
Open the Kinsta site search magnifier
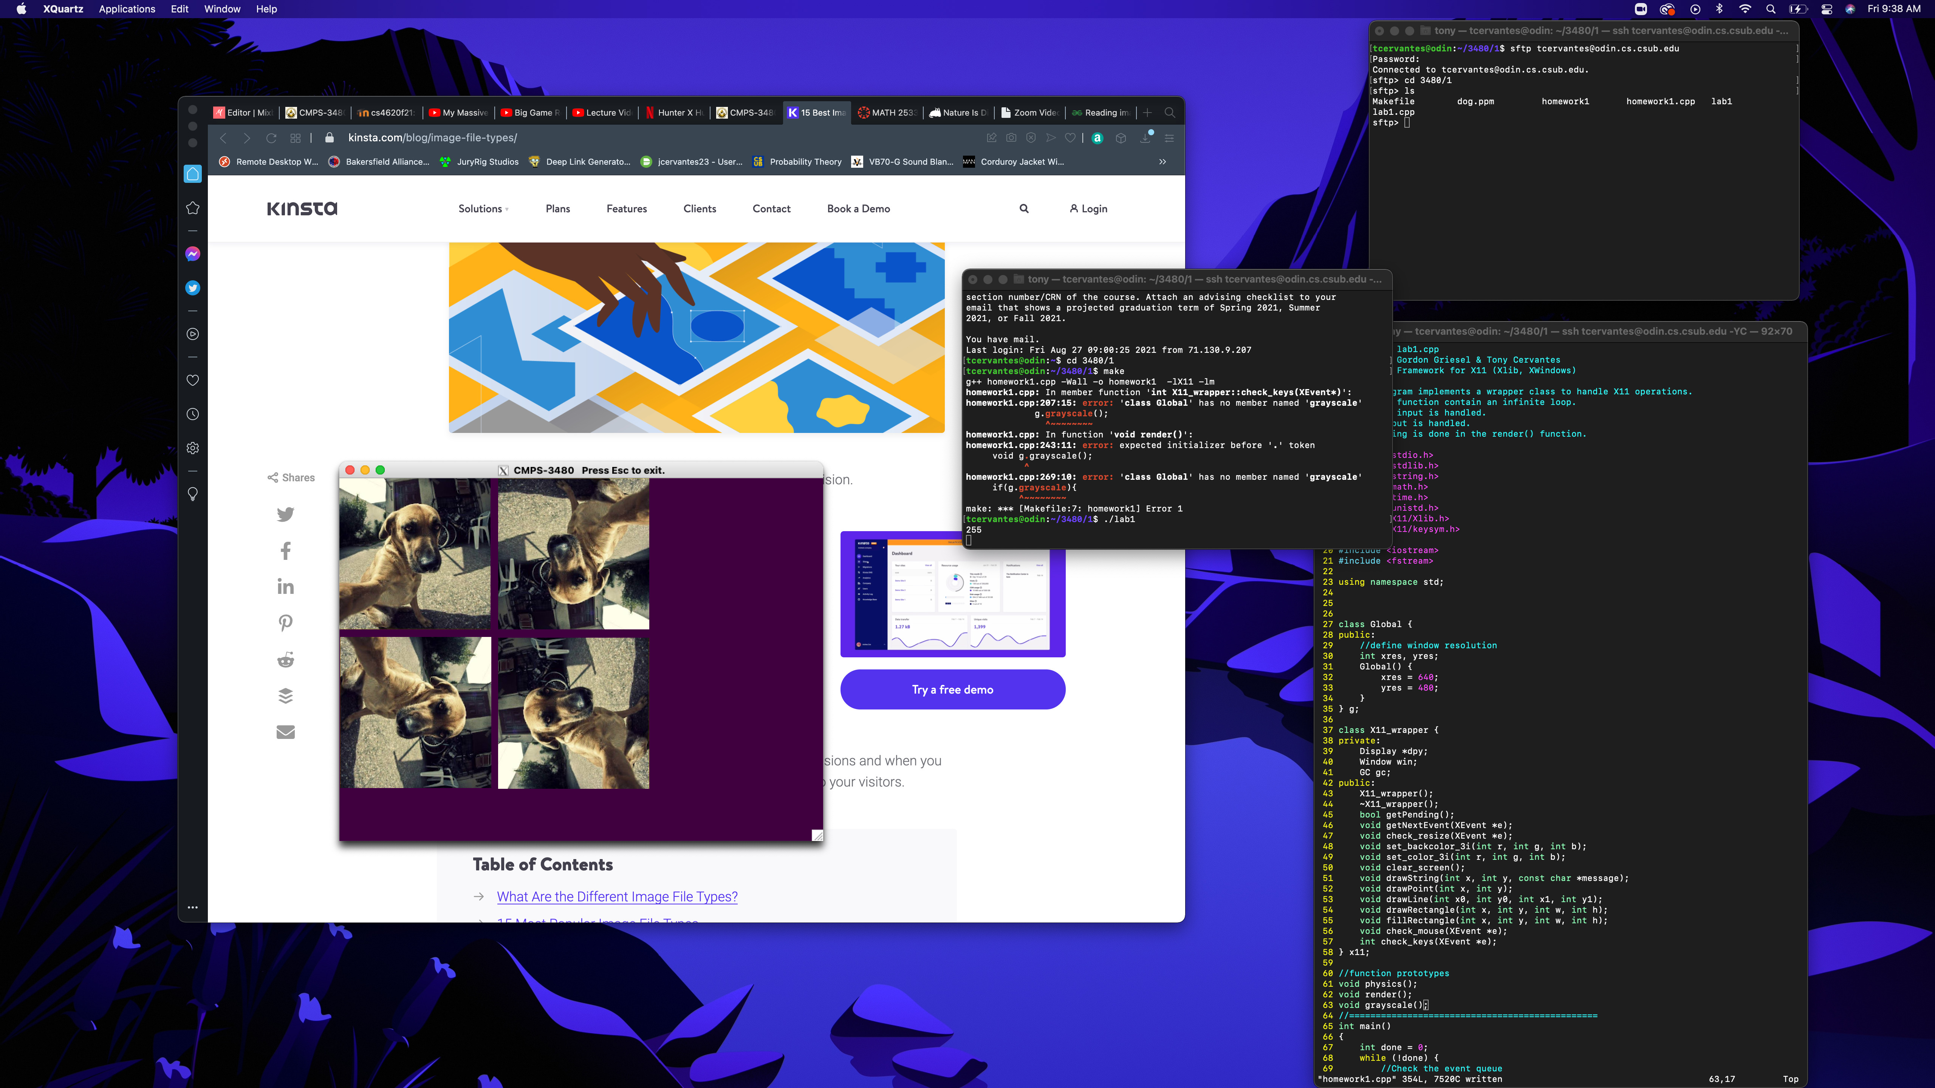pyautogui.click(x=1024, y=209)
